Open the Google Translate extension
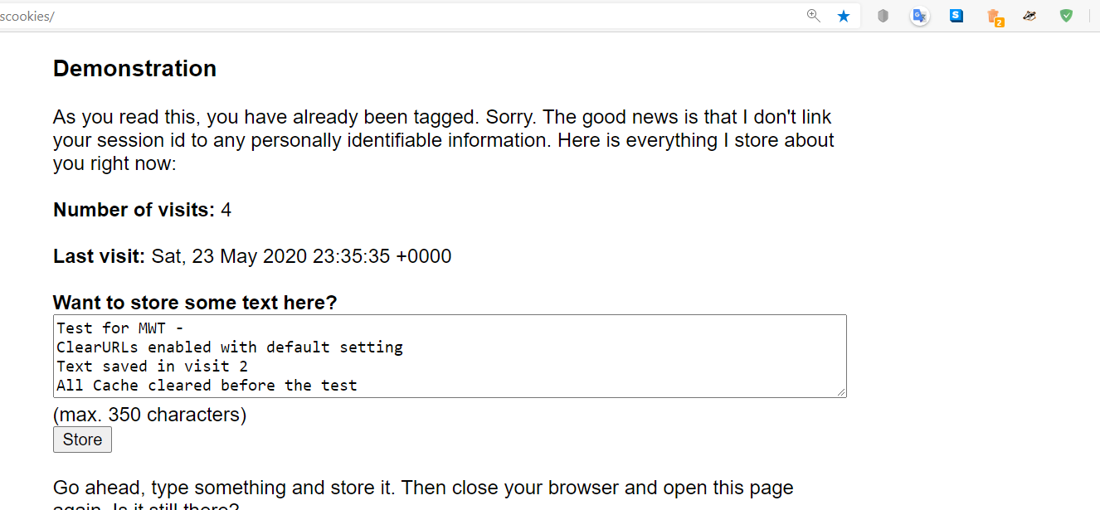 [x=919, y=16]
